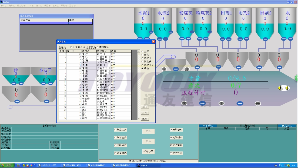Click the system tray clock
This screenshot has height=168, width=298.
293,165
